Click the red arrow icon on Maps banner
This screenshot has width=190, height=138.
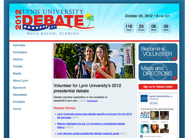175,78
